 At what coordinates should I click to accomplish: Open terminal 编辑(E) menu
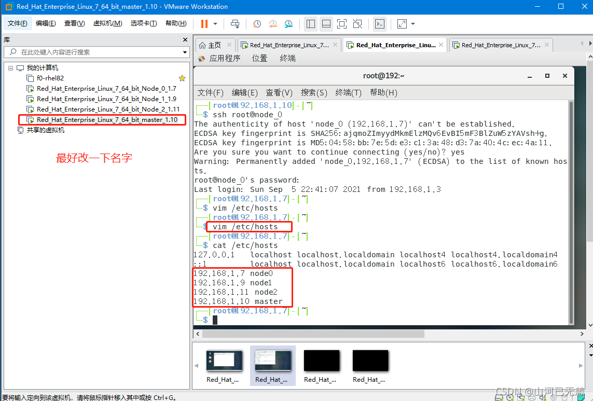point(245,93)
